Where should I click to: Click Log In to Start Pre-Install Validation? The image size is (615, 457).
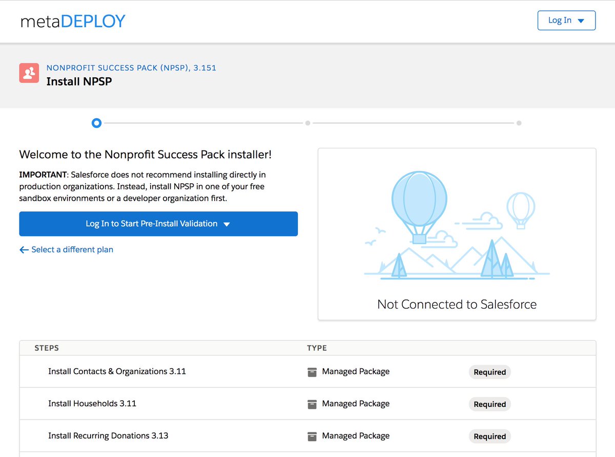[x=158, y=224]
